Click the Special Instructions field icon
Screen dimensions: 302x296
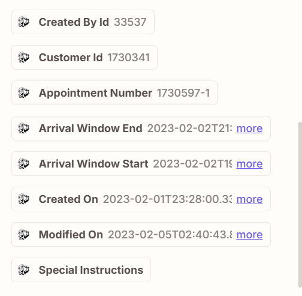23,270
